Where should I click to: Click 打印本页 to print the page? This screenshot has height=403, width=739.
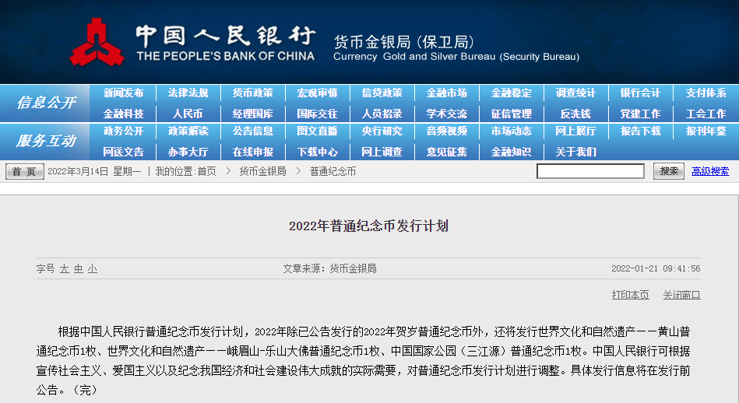click(630, 295)
